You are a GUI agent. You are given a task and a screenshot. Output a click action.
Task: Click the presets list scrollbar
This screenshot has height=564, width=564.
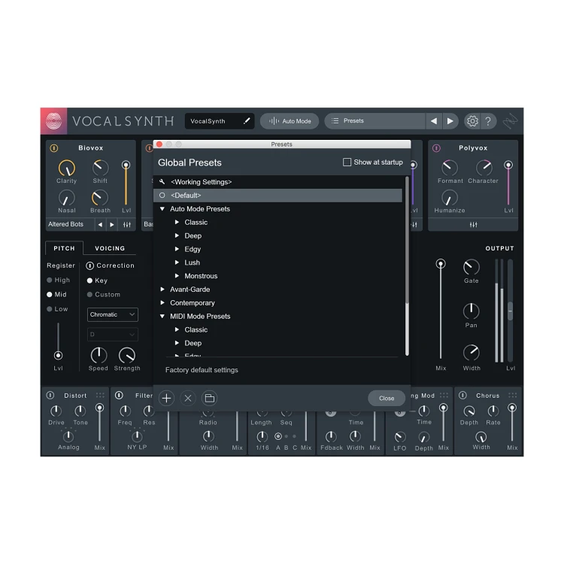[407, 266]
